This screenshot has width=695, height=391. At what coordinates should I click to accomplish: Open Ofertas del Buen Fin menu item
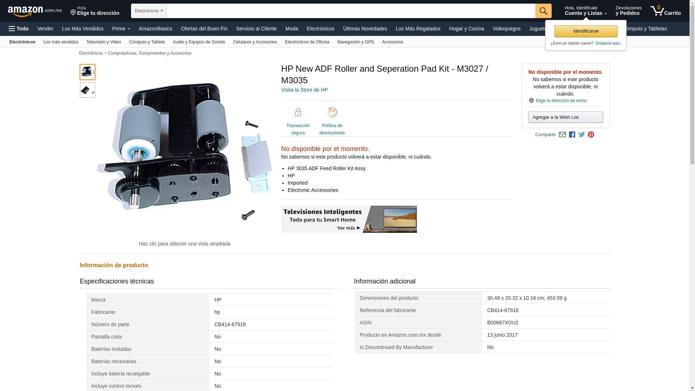click(204, 29)
